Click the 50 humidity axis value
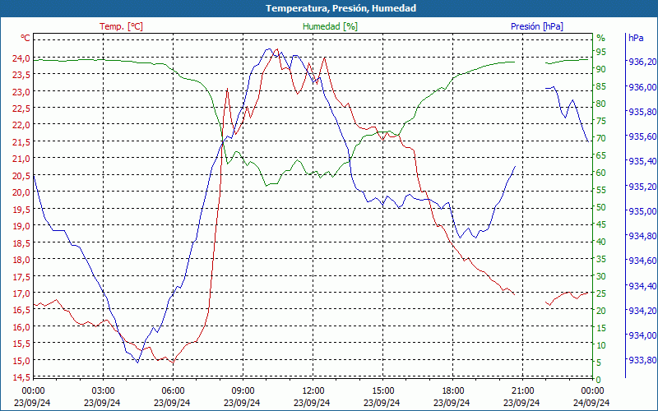658x411 pixels. 601,207
